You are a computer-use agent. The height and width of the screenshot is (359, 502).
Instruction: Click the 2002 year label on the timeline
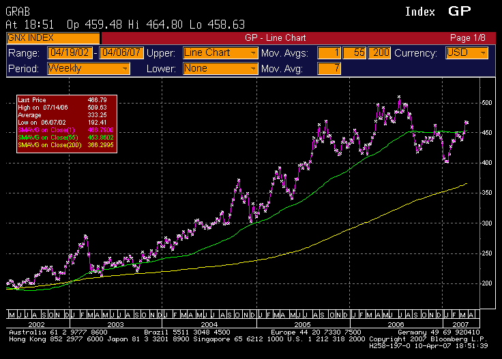click(x=37, y=324)
